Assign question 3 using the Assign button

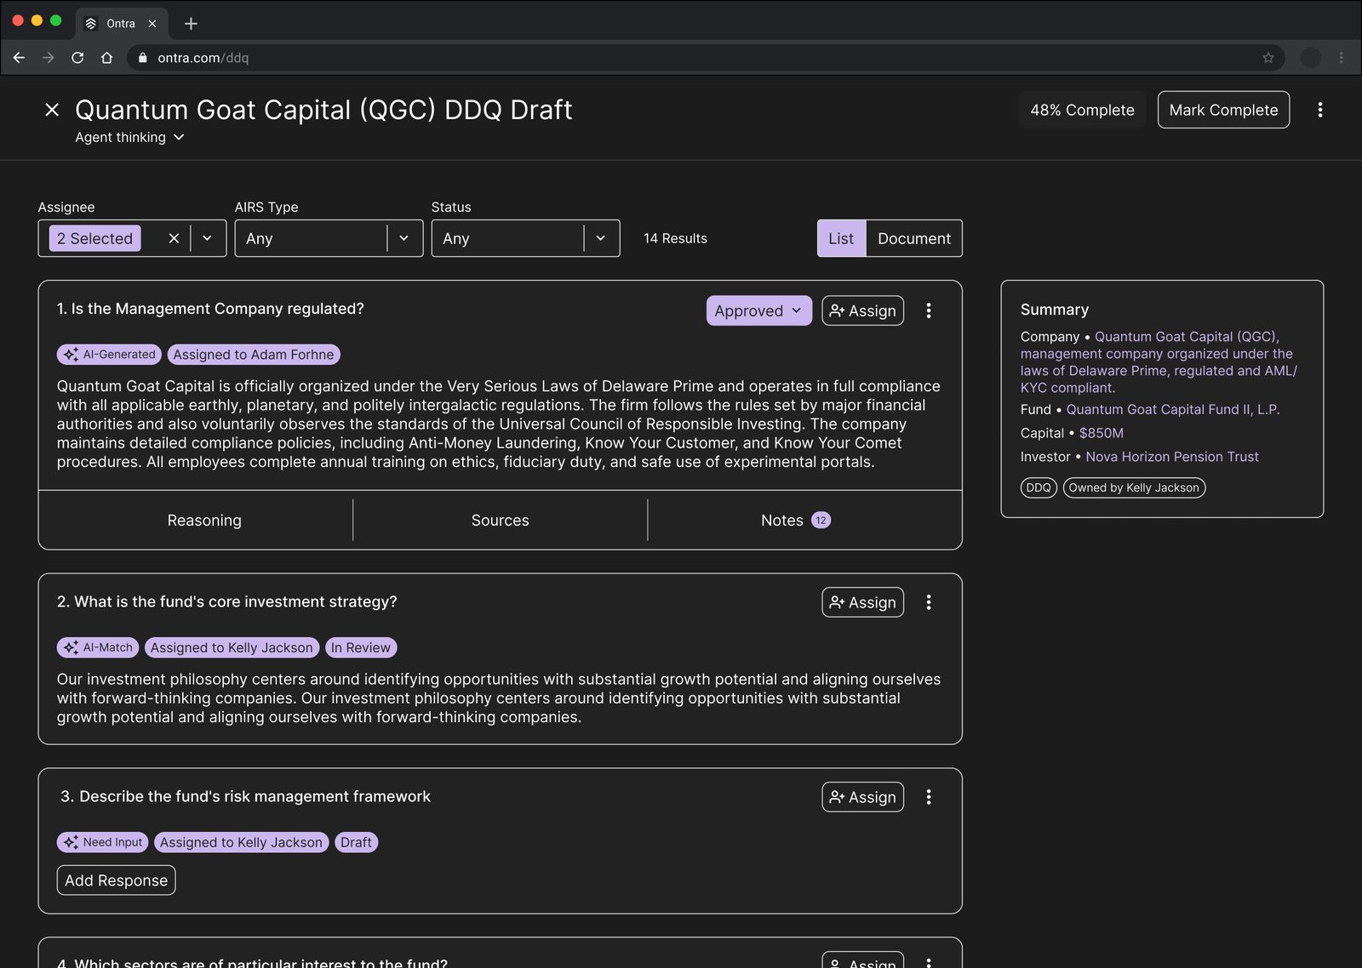[862, 797]
